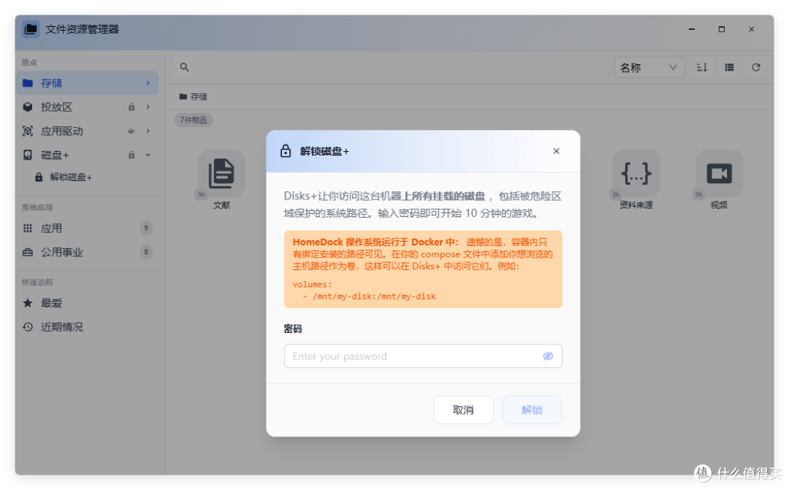Close the 解锁磁盘+ dialog
Viewport: 789px width, 490px height.
pyautogui.click(x=556, y=151)
